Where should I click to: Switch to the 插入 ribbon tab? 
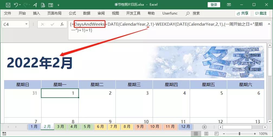click(x=36, y=13)
